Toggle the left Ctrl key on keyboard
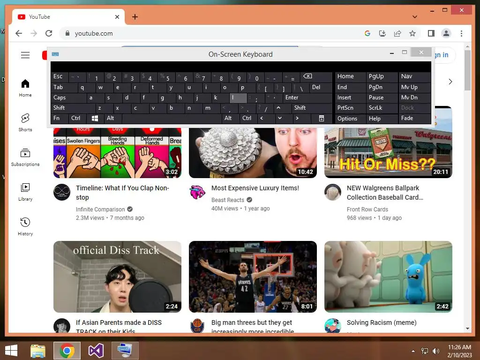 [77, 118]
